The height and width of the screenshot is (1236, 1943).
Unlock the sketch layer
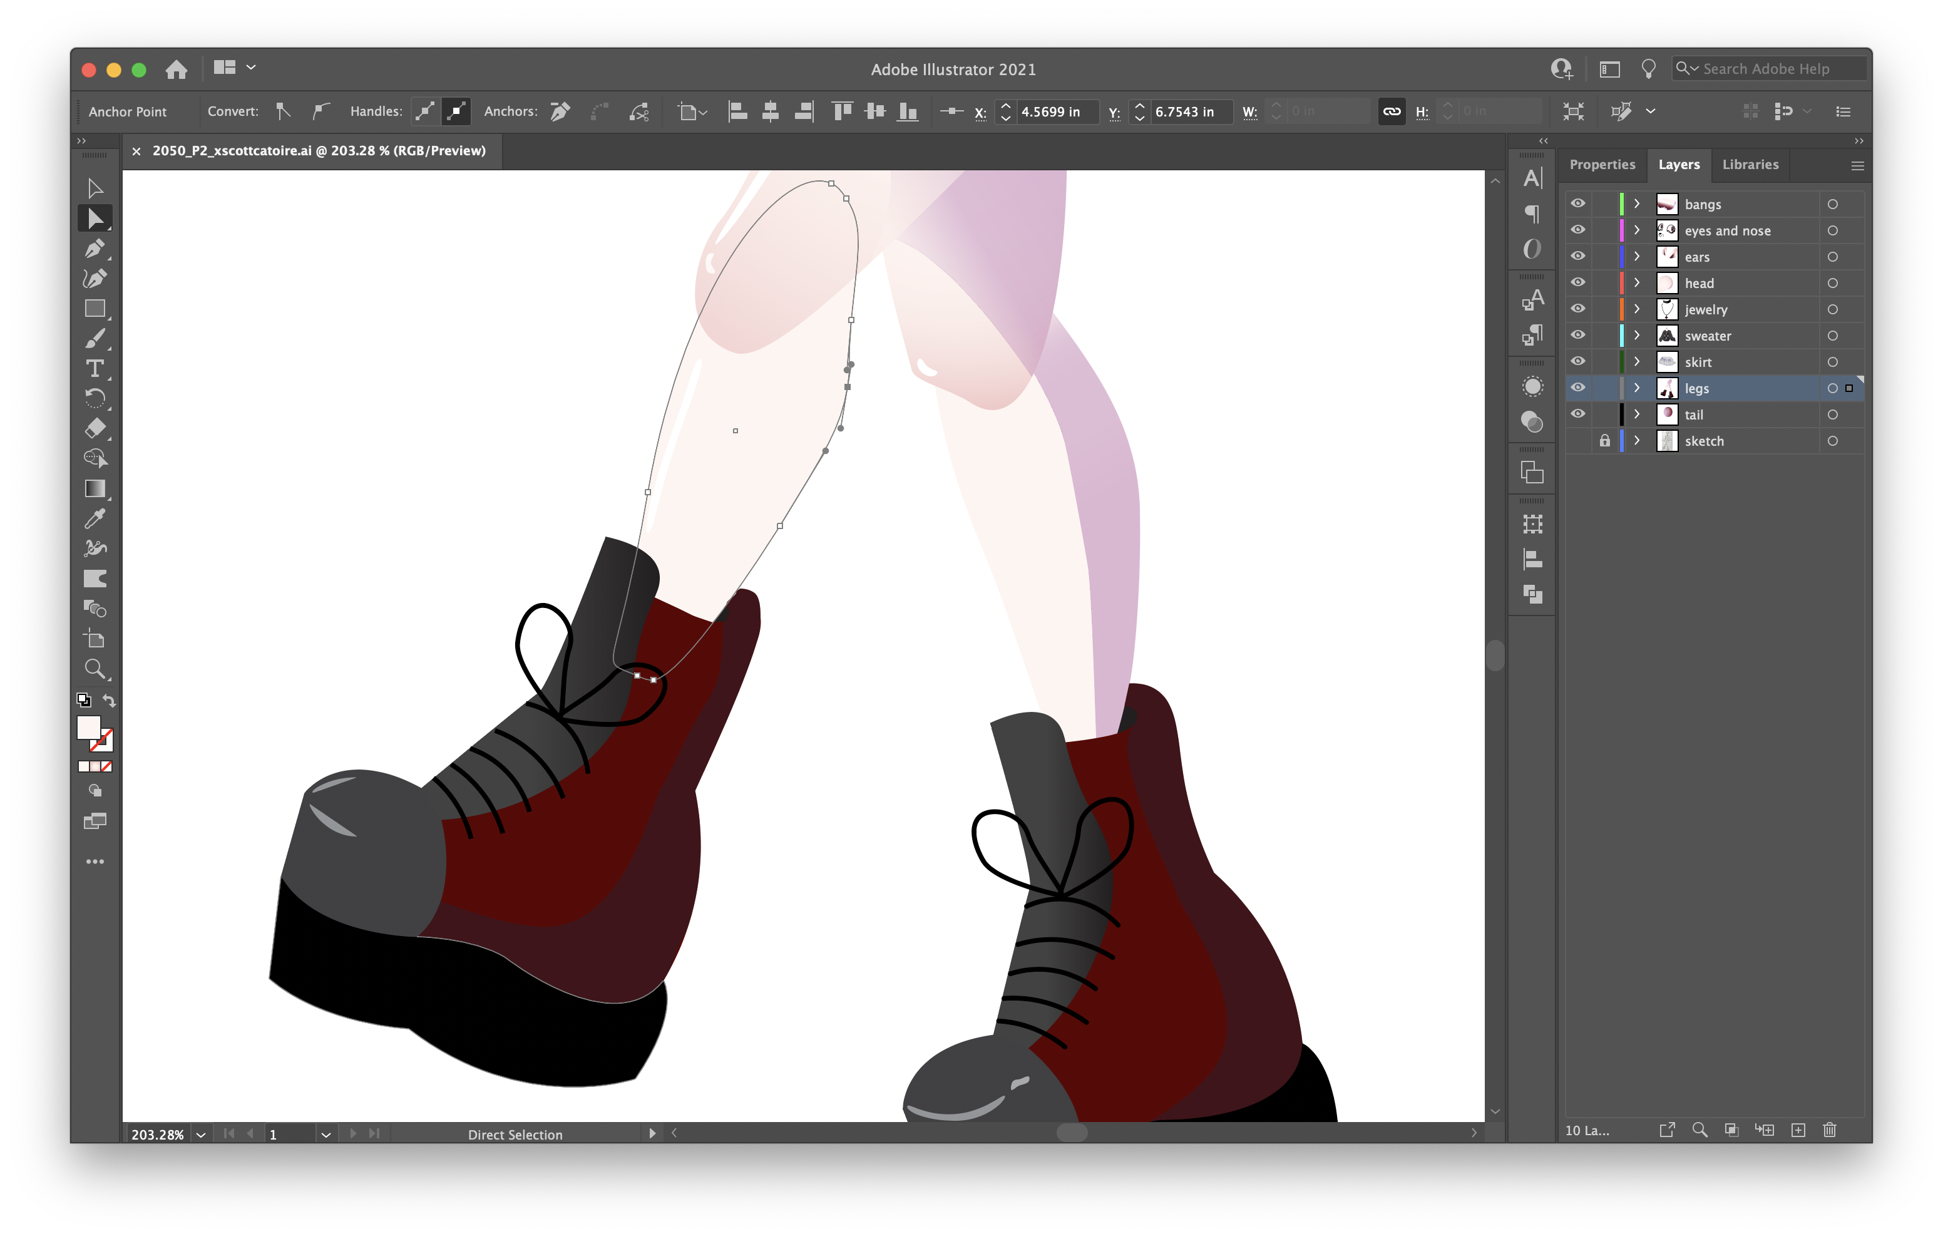point(1604,441)
